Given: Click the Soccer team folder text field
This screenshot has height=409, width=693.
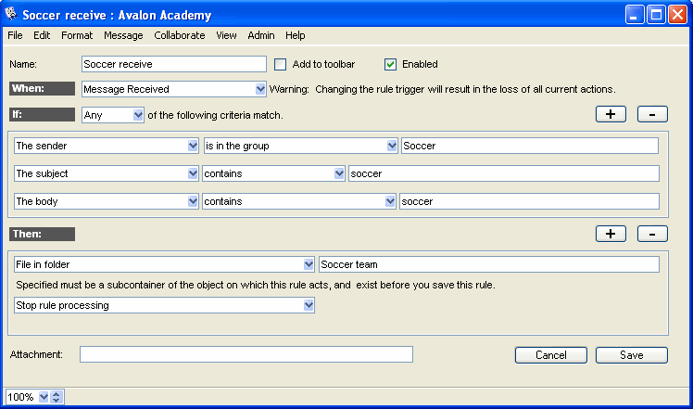Looking at the screenshot, I should pyautogui.click(x=488, y=264).
